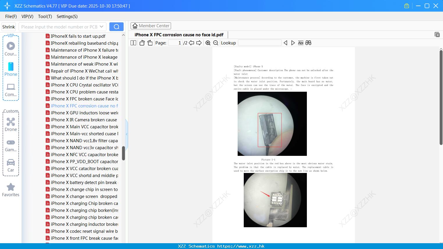The image size is (443, 249).
Task: Go to next page with right arrow
Action: (199, 43)
